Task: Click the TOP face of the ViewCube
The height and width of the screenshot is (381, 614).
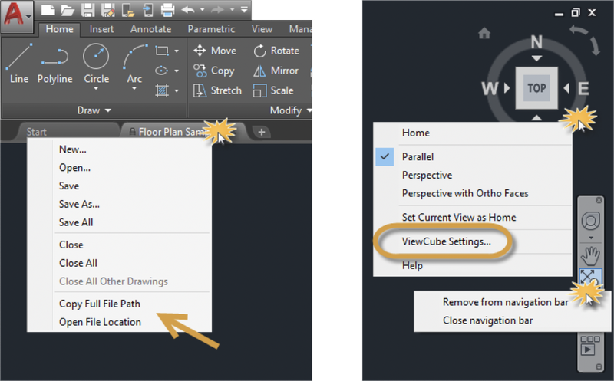Action: (536, 88)
